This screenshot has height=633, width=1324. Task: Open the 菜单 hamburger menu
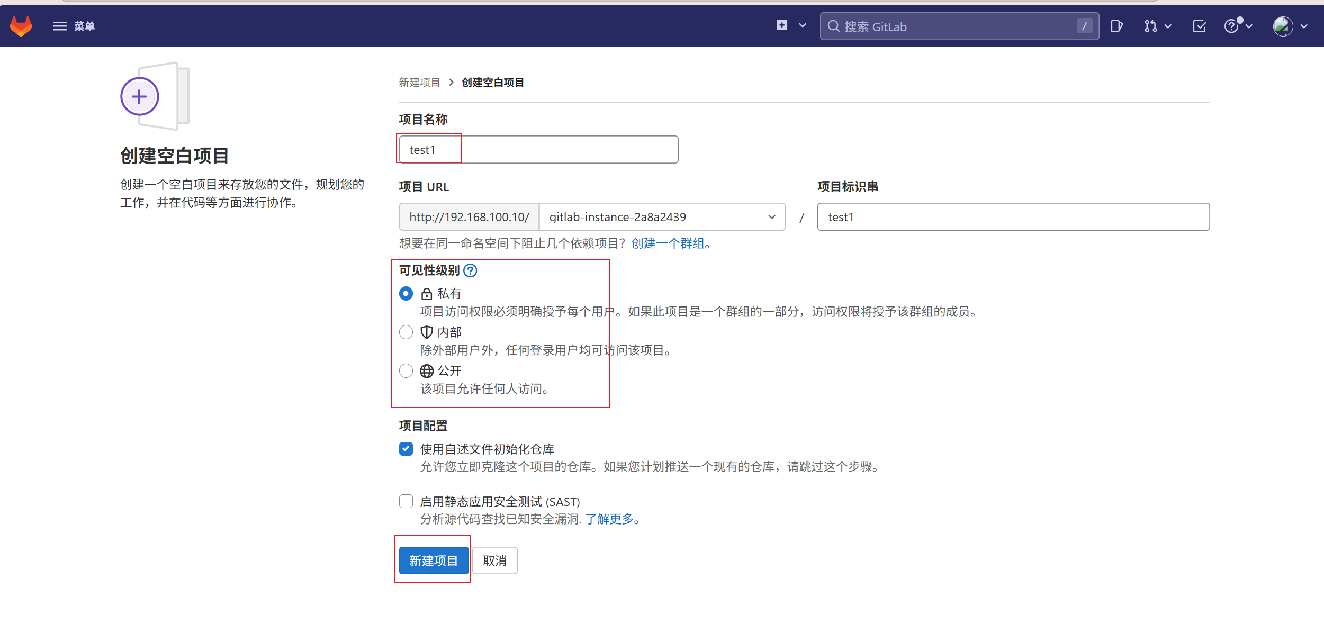pos(73,26)
